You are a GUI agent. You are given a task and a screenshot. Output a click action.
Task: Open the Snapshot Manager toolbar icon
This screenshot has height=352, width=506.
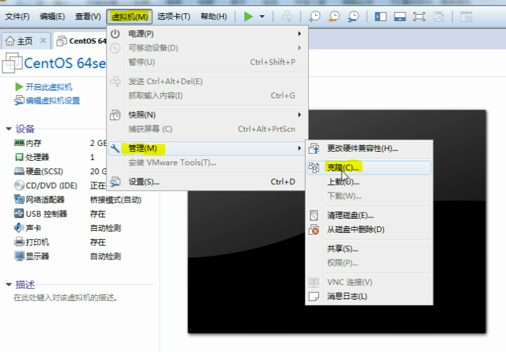pos(353,16)
